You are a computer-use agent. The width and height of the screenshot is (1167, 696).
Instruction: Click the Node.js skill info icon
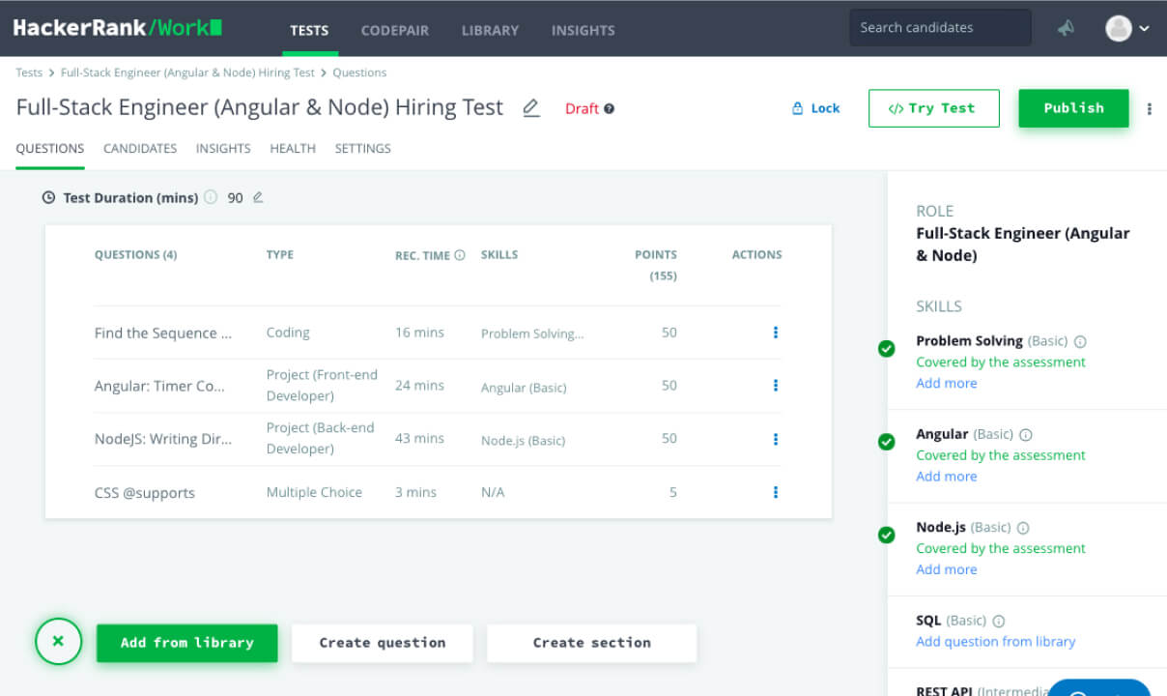(x=1023, y=528)
